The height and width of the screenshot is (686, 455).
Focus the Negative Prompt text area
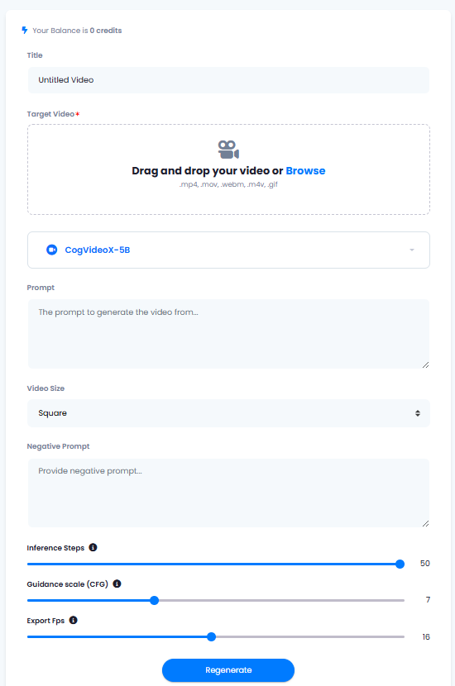pyautogui.click(x=228, y=493)
